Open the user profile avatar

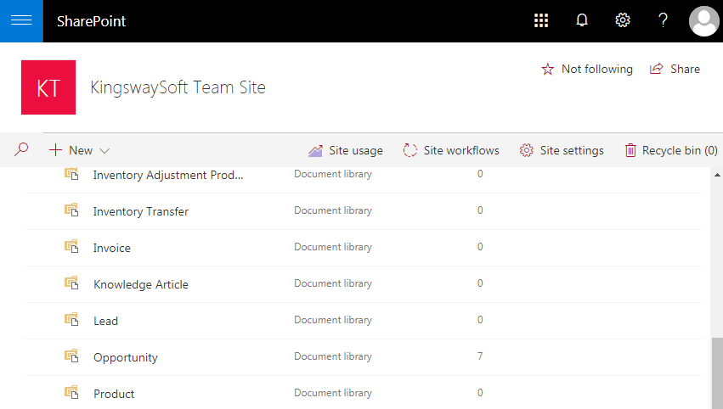coord(703,20)
